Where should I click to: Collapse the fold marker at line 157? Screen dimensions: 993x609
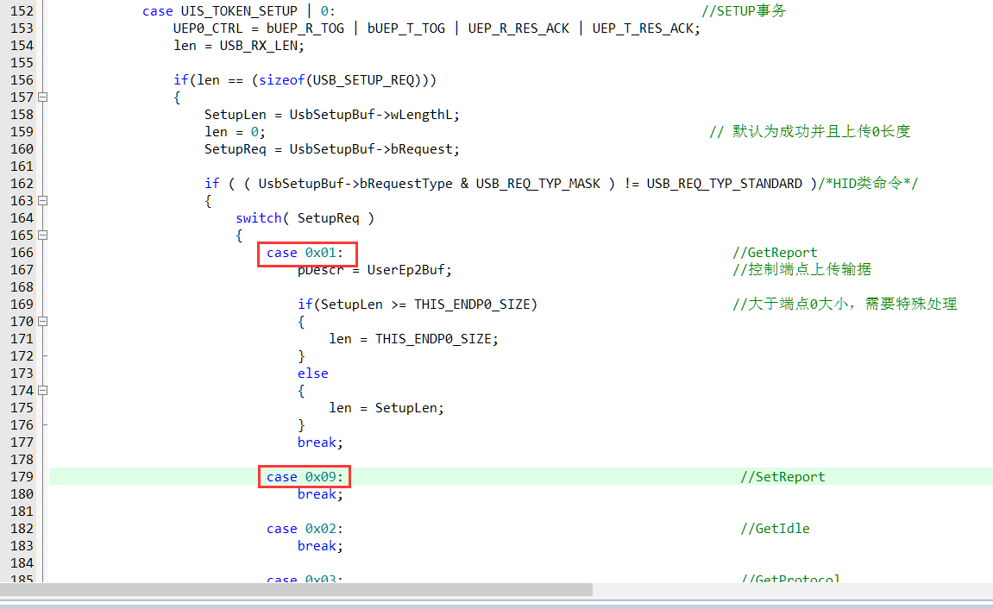coord(43,97)
